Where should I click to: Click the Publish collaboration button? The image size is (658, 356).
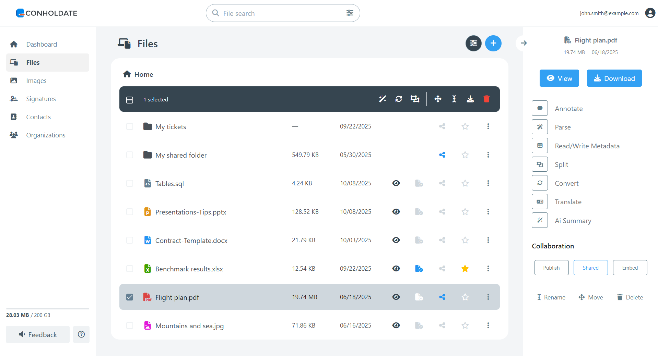(551, 268)
